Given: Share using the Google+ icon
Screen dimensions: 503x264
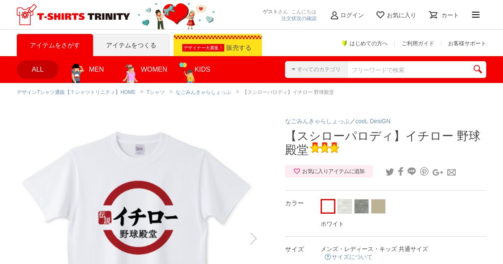Looking at the screenshot, I should click(438, 172).
